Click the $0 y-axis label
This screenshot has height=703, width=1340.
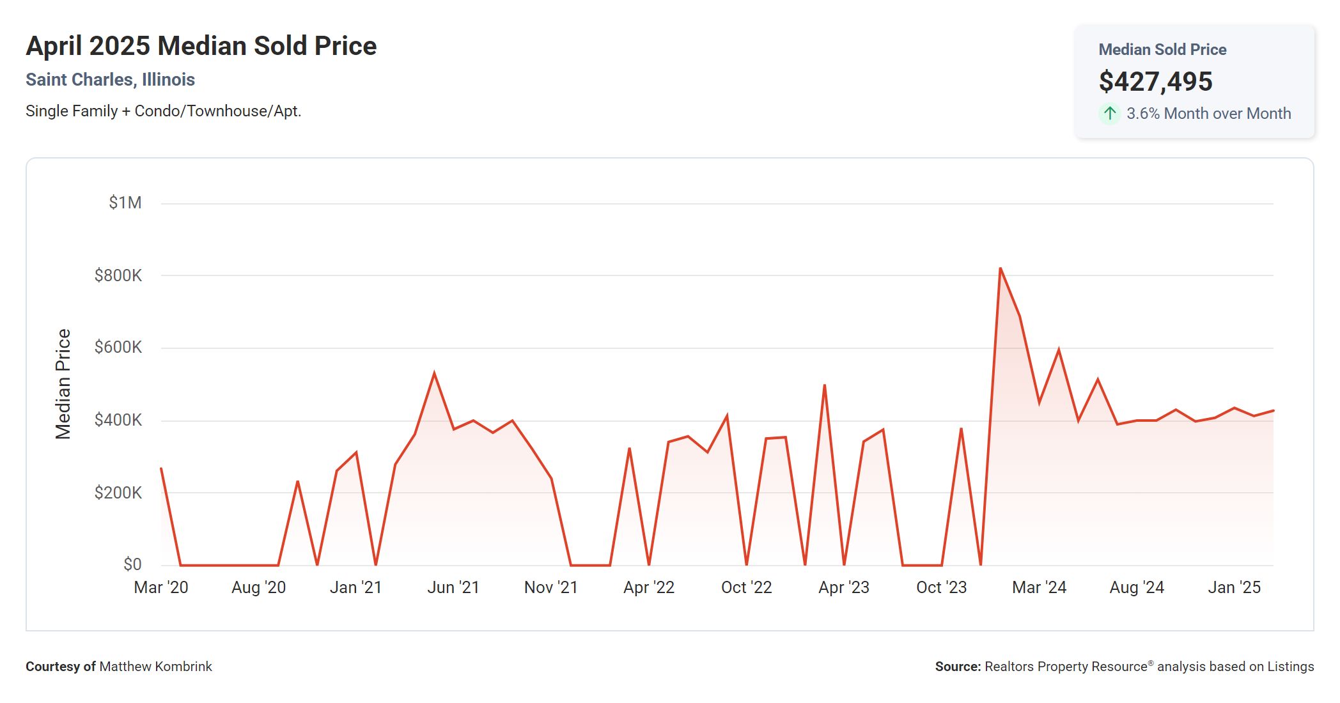click(x=132, y=564)
